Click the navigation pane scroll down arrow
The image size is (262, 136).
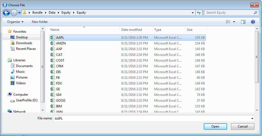[43, 110]
